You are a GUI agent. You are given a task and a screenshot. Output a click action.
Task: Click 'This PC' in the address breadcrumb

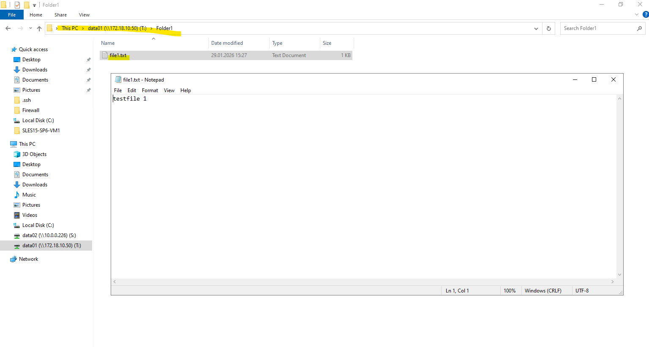[70, 28]
